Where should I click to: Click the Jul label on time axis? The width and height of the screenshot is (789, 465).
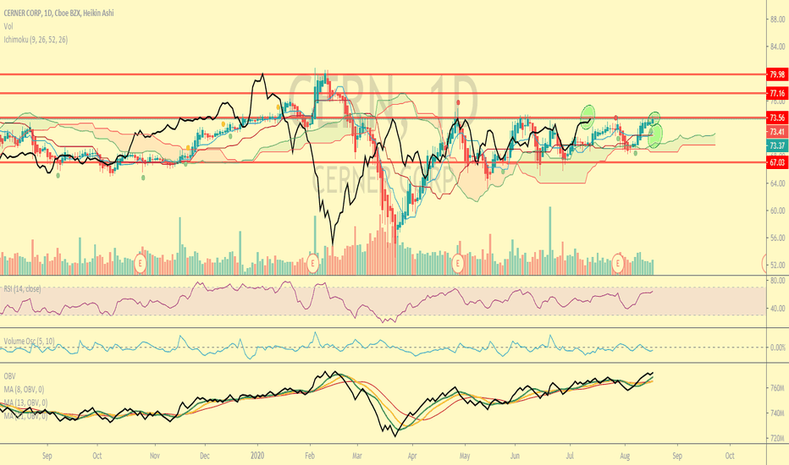(570, 456)
